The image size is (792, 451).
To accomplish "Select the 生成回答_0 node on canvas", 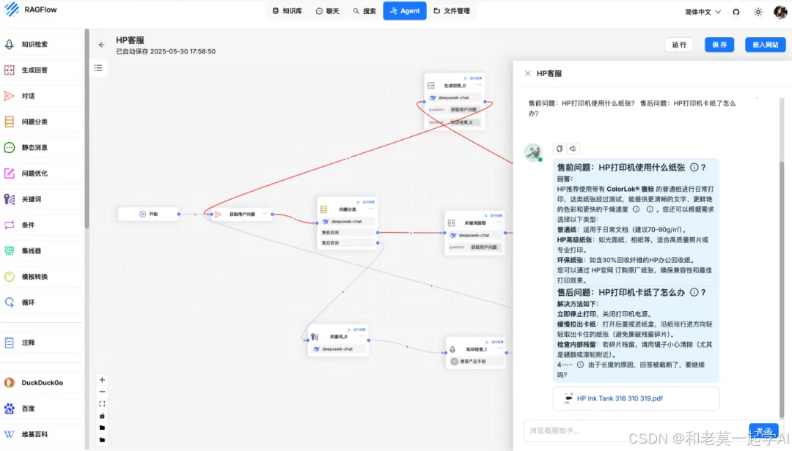I will pyautogui.click(x=454, y=102).
